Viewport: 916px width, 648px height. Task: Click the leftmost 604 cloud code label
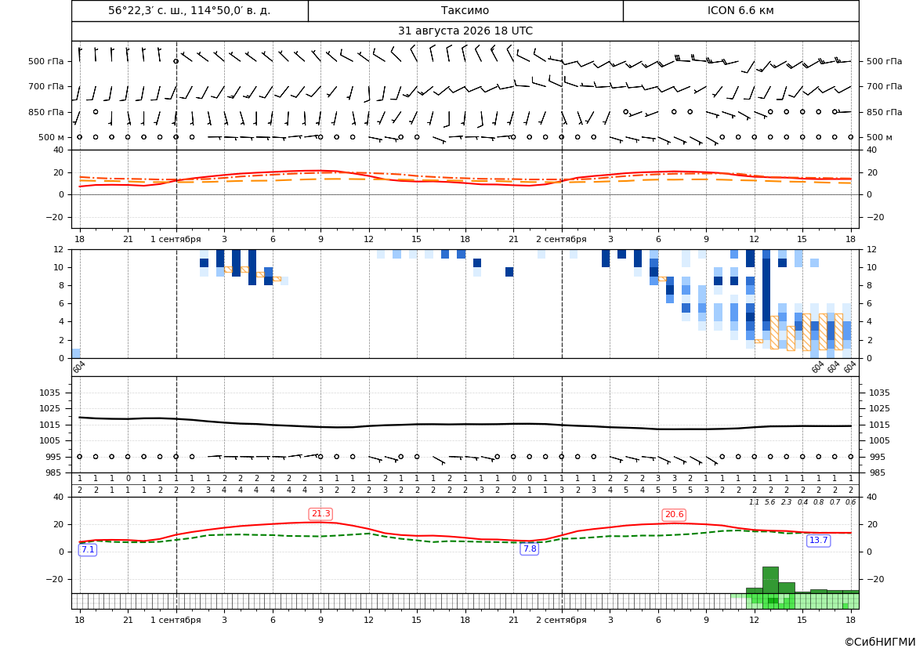[79, 367]
